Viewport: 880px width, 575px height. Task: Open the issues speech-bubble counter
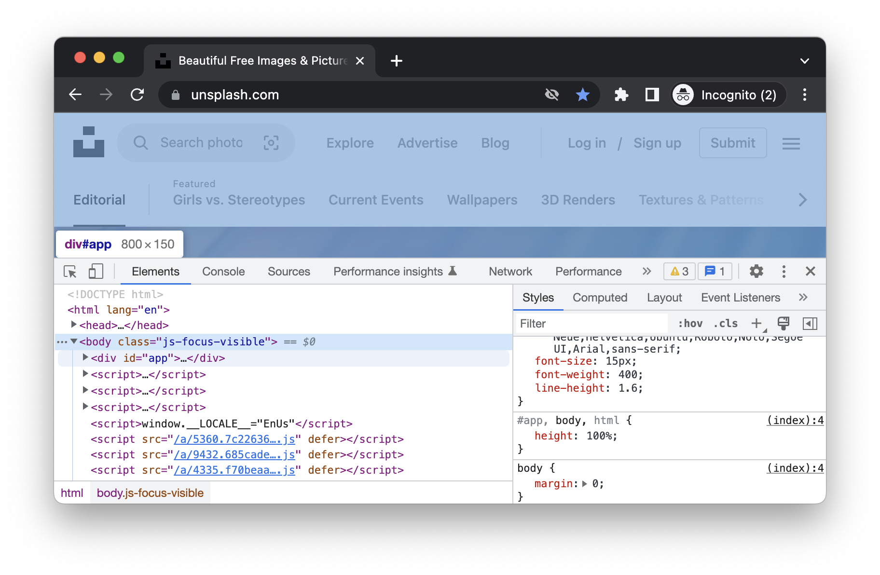click(714, 271)
